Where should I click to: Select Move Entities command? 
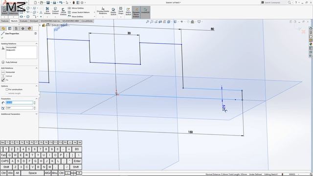click(x=75, y=17)
